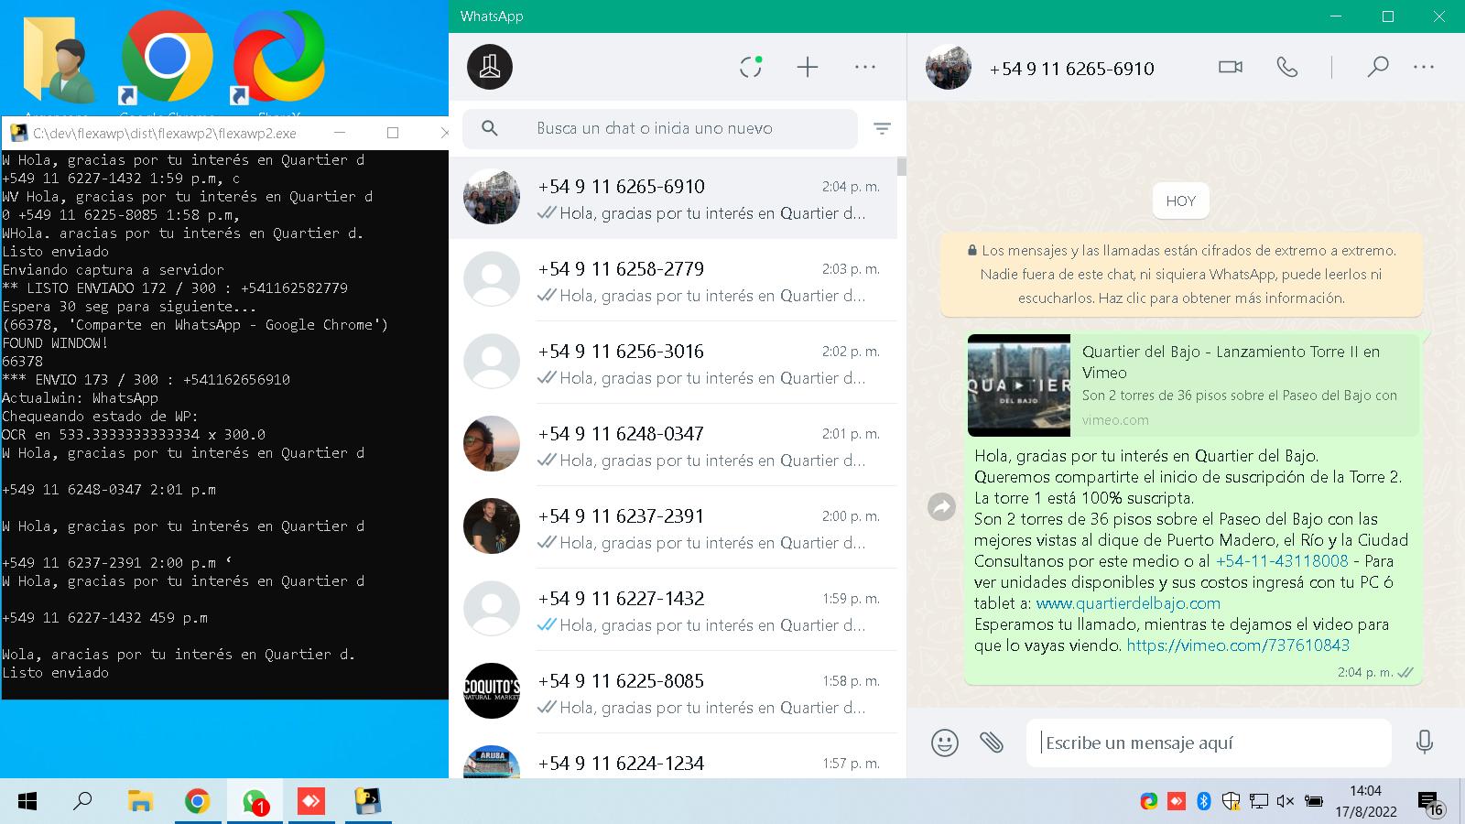
Task: Open your WhatsApp profile avatar
Action: point(490,67)
